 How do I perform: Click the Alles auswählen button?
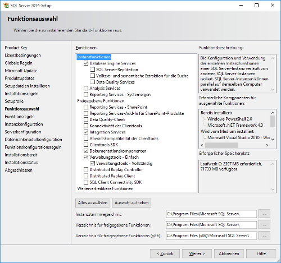pyautogui.click(x=93, y=203)
